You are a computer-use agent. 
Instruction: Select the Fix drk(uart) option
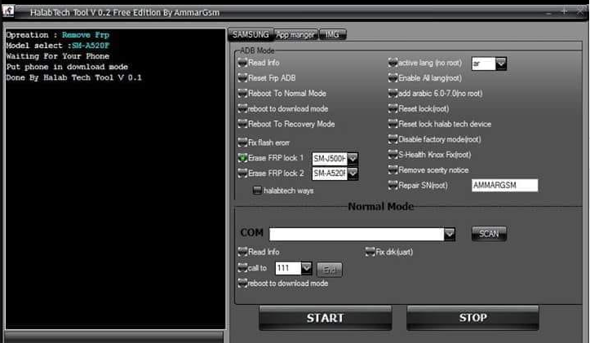pyautogui.click(x=389, y=252)
